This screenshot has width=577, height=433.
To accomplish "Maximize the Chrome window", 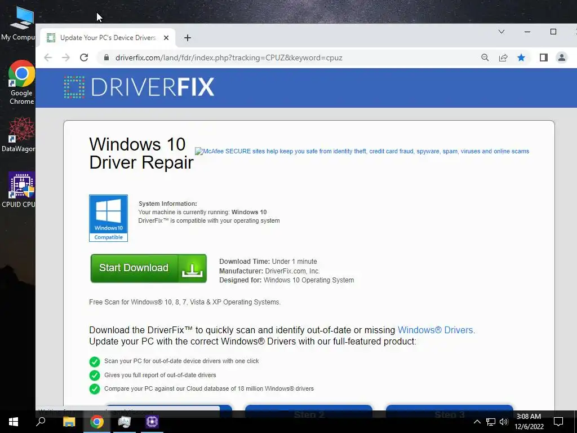I will (553, 32).
